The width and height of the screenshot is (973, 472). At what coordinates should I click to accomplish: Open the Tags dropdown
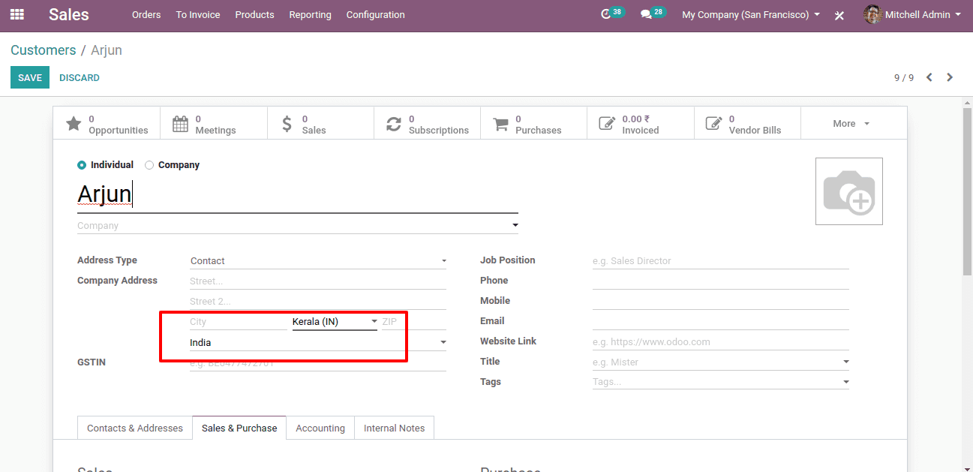pyautogui.click(x=720, y=382)
